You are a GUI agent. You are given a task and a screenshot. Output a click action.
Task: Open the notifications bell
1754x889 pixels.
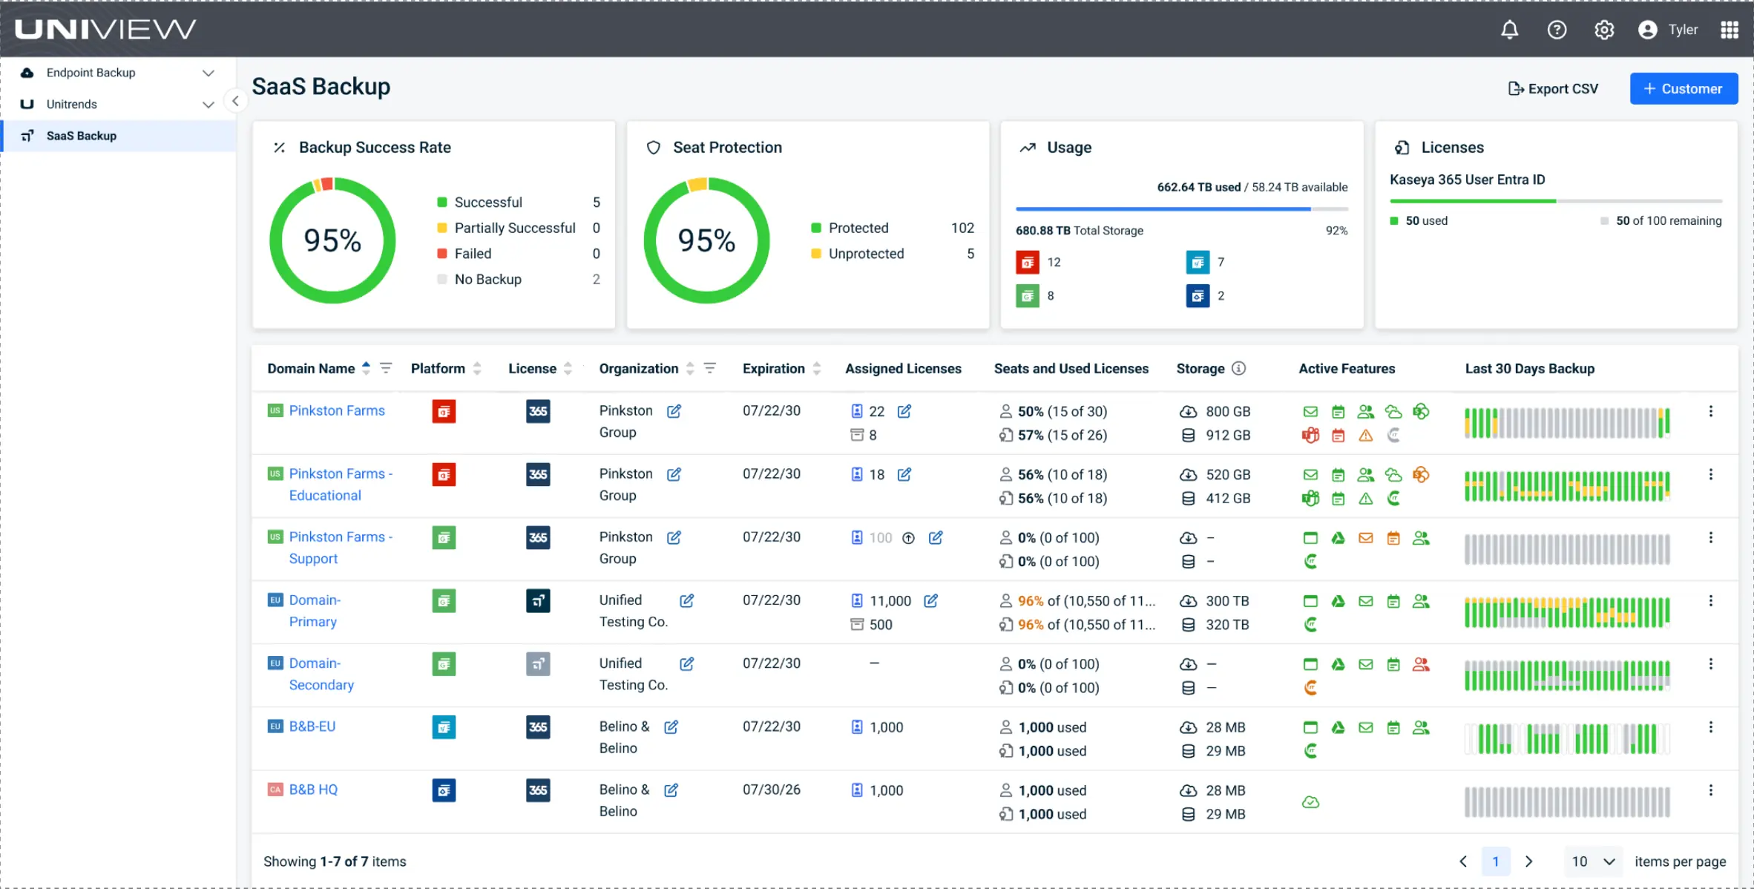pos(1509,30)
